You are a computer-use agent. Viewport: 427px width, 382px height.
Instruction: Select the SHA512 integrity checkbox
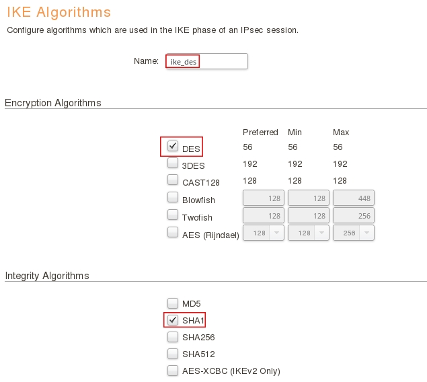click(173, 353)
